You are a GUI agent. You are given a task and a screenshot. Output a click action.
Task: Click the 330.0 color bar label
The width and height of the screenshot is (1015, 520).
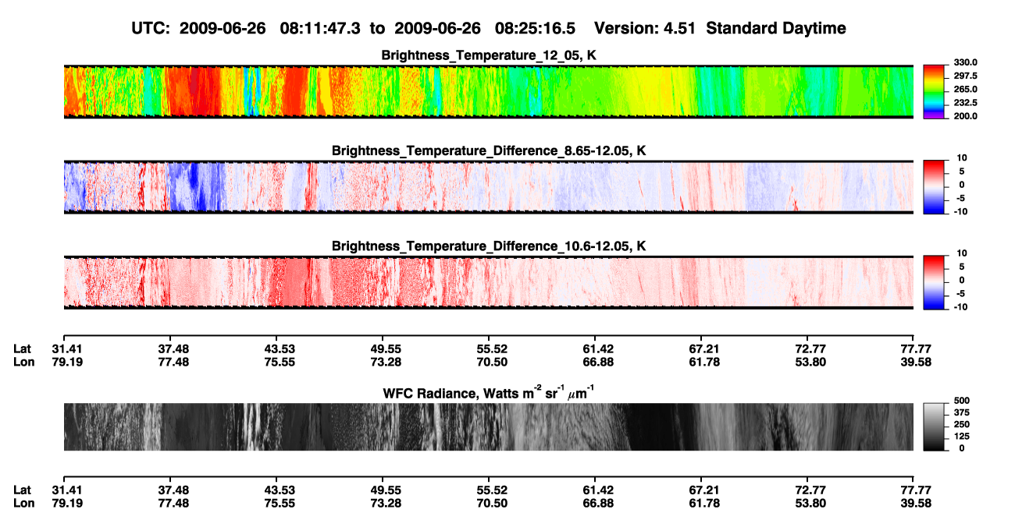(x=966, y=62)
